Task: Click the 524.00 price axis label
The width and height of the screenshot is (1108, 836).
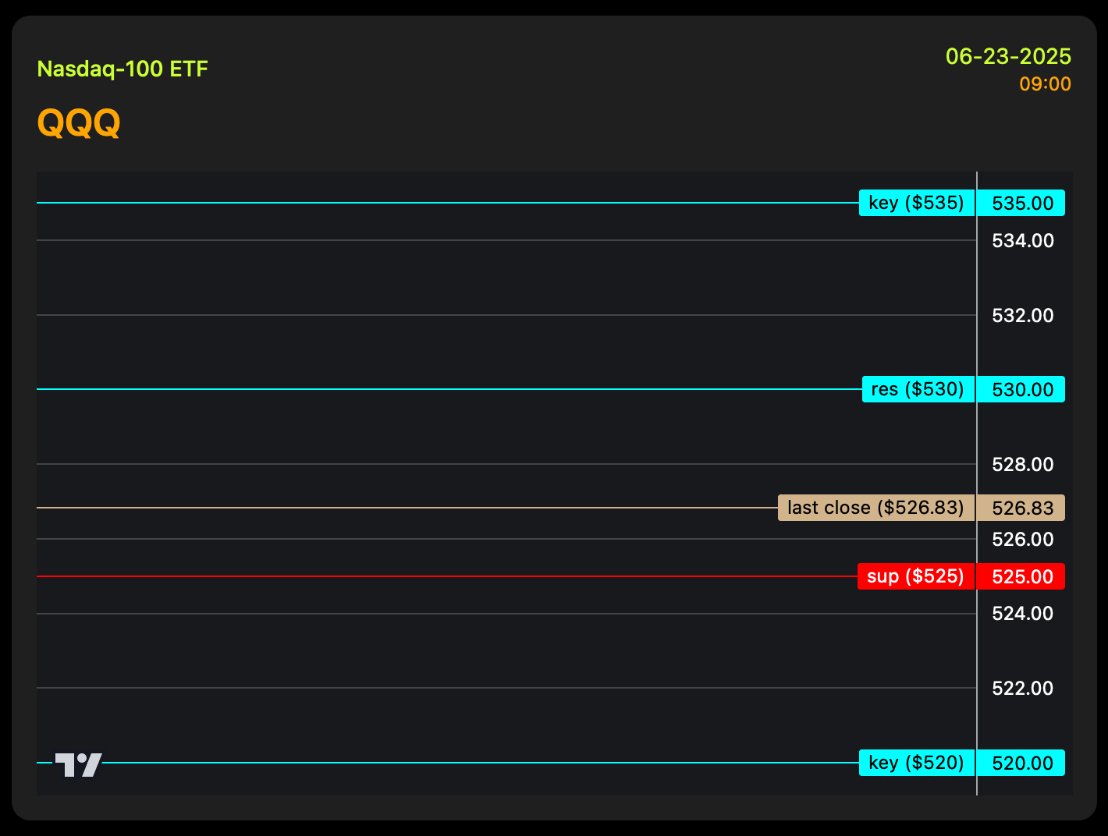Action: click(1022, 614)
